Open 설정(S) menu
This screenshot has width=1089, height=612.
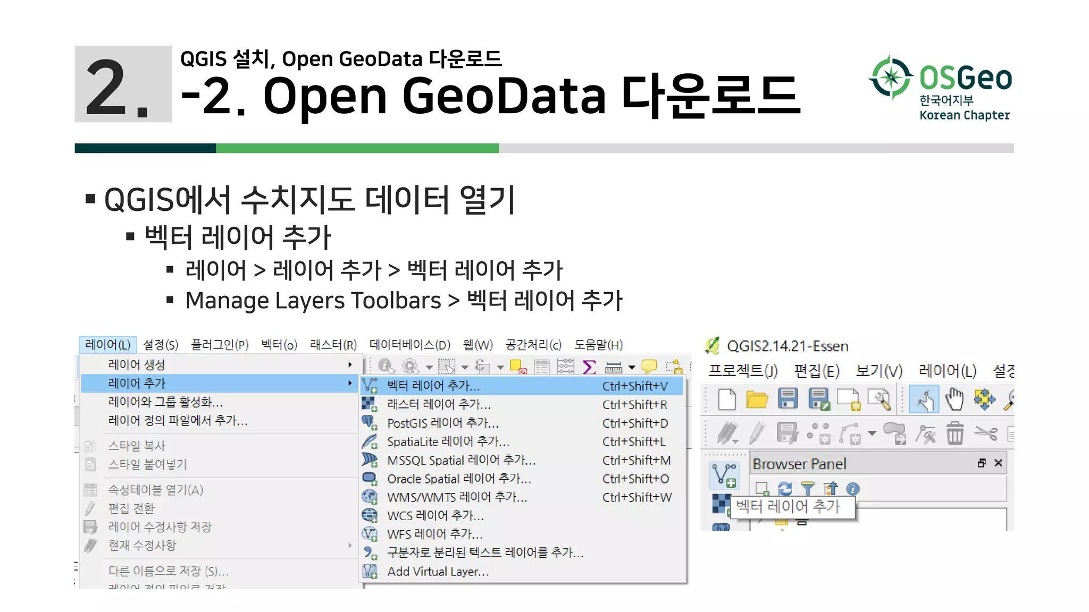pyautogui.click(x=161, y=345)
